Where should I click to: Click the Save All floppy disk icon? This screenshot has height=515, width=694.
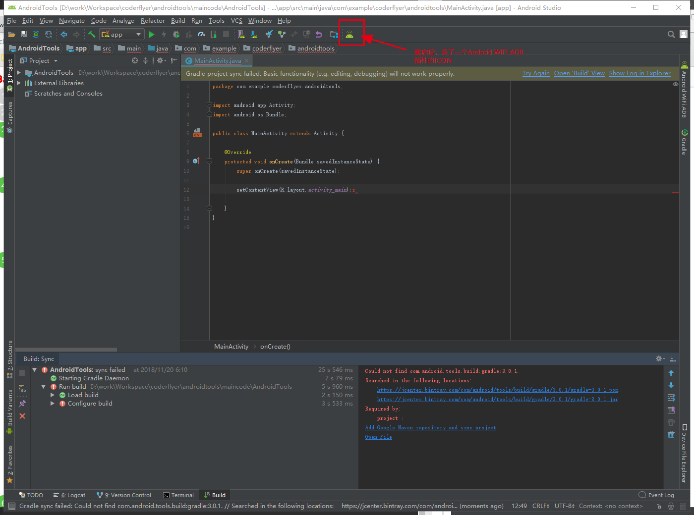point(24,34)
